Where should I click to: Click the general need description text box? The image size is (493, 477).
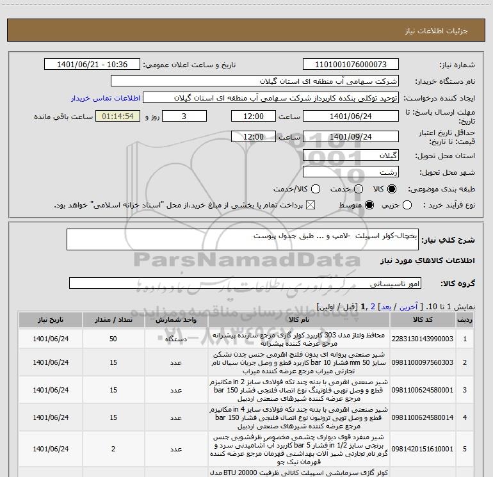(x=243, y=239)
